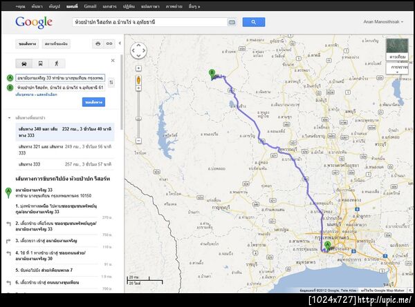The width and height of the screenshot is (415, 307).
Task: Open Gmail in the top bar
Action: (90, 6)
